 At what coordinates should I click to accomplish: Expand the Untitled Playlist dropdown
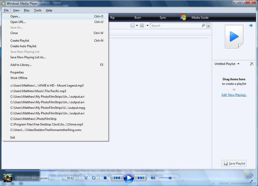pos(238,64)
